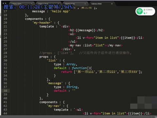
Task: Close the 1demo.html tab
Action: coord(31,4)
